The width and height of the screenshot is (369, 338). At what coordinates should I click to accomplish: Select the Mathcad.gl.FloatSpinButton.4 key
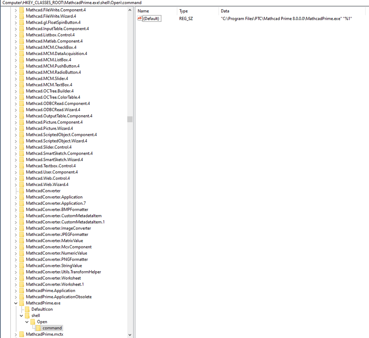[53, 23]
